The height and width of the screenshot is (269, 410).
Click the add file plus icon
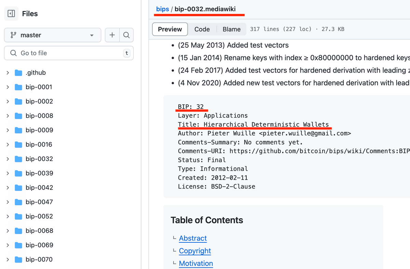(112, 35)
